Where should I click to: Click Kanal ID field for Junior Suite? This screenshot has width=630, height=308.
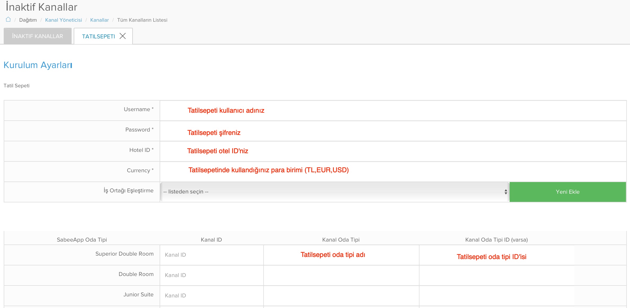coord(211,296)
